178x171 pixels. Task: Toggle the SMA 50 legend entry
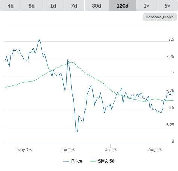(x=106, y=161)
